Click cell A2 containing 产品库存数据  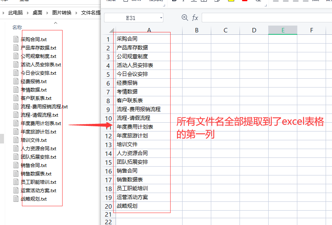[149, 48]
